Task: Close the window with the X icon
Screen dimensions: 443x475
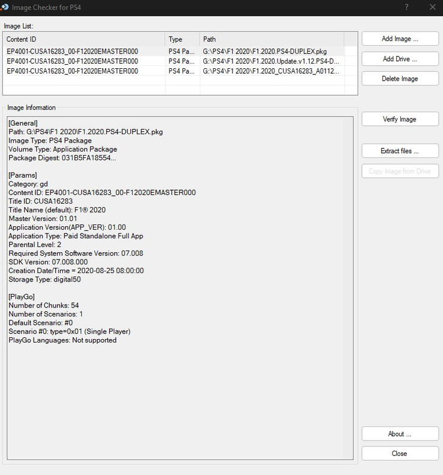Action: coord(433,7)
